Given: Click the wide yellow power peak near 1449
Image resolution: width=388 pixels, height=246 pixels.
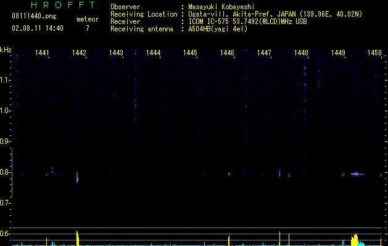Looking at the screenshot, I should pos(355,240).
